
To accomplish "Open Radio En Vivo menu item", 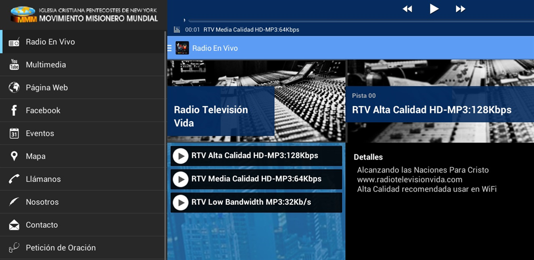I will (x=82, y=42).
